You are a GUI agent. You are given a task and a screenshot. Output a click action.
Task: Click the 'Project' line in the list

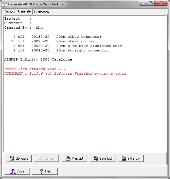point(18,18)
